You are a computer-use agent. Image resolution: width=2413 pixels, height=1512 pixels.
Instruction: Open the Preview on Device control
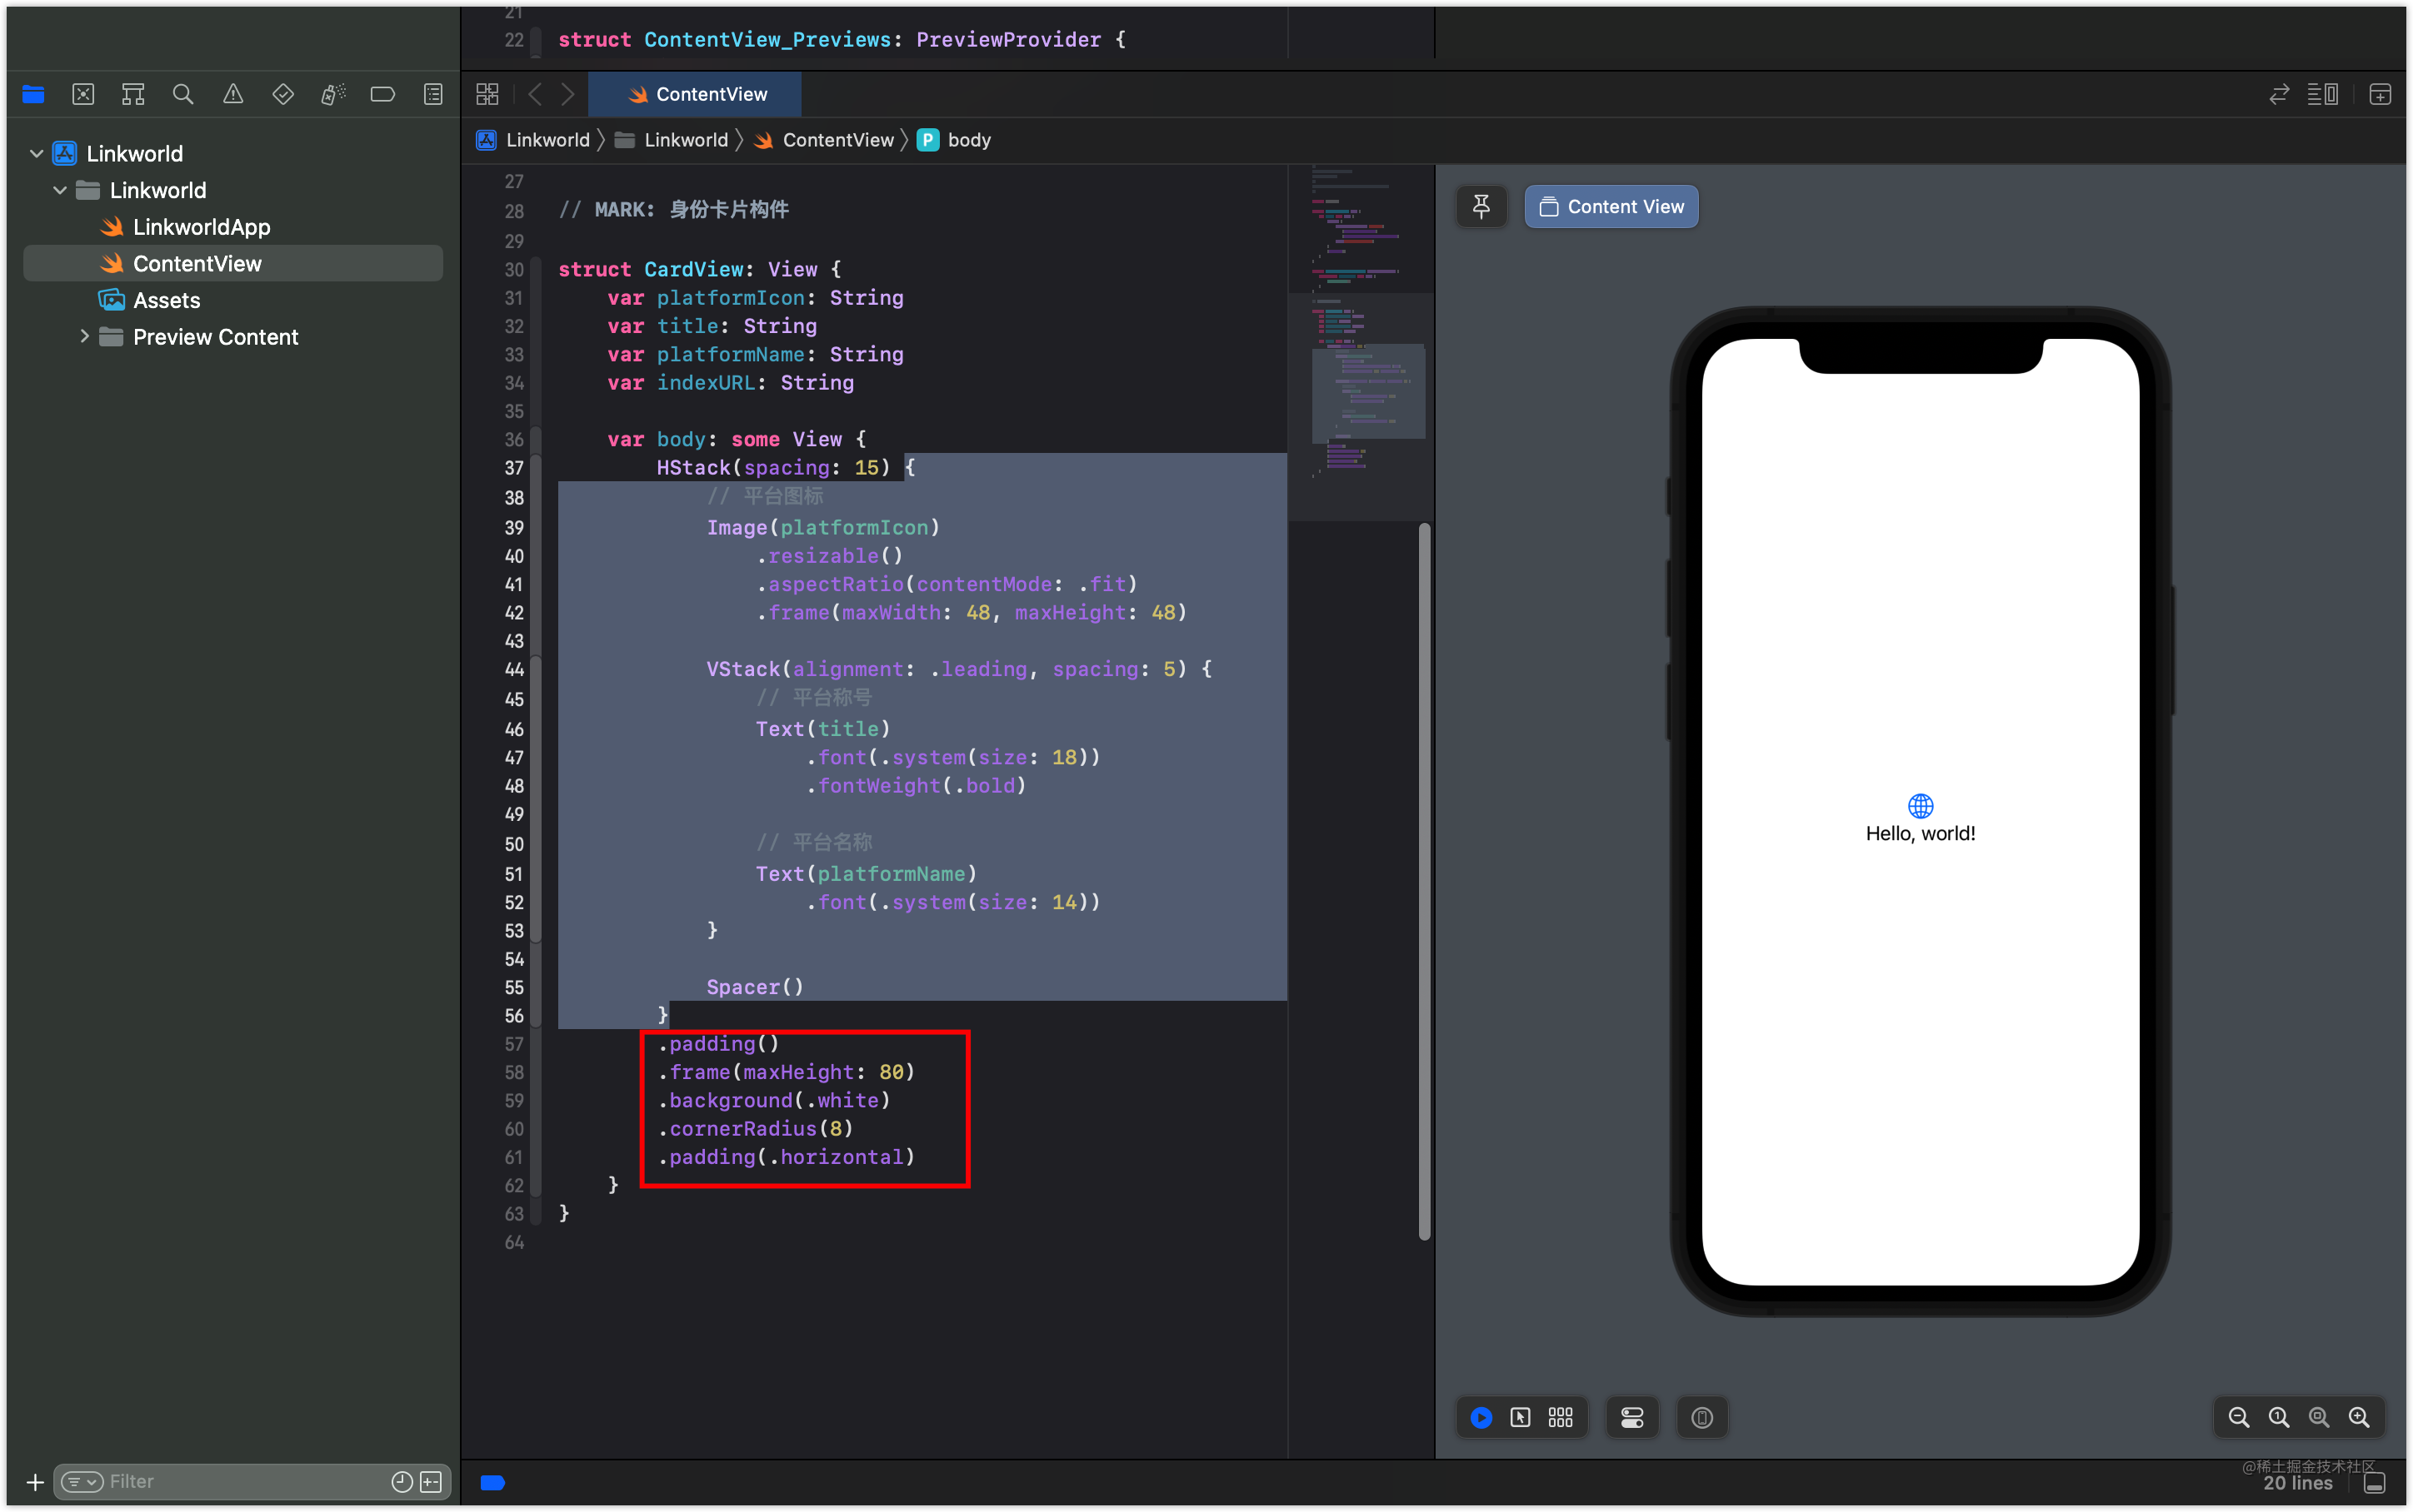1703,1417
